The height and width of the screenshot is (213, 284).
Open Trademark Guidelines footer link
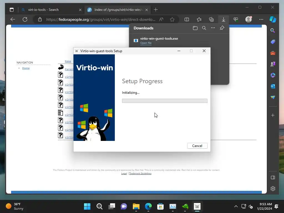click(140, 173)
